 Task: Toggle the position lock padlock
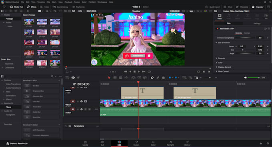[x=163, y=78]
